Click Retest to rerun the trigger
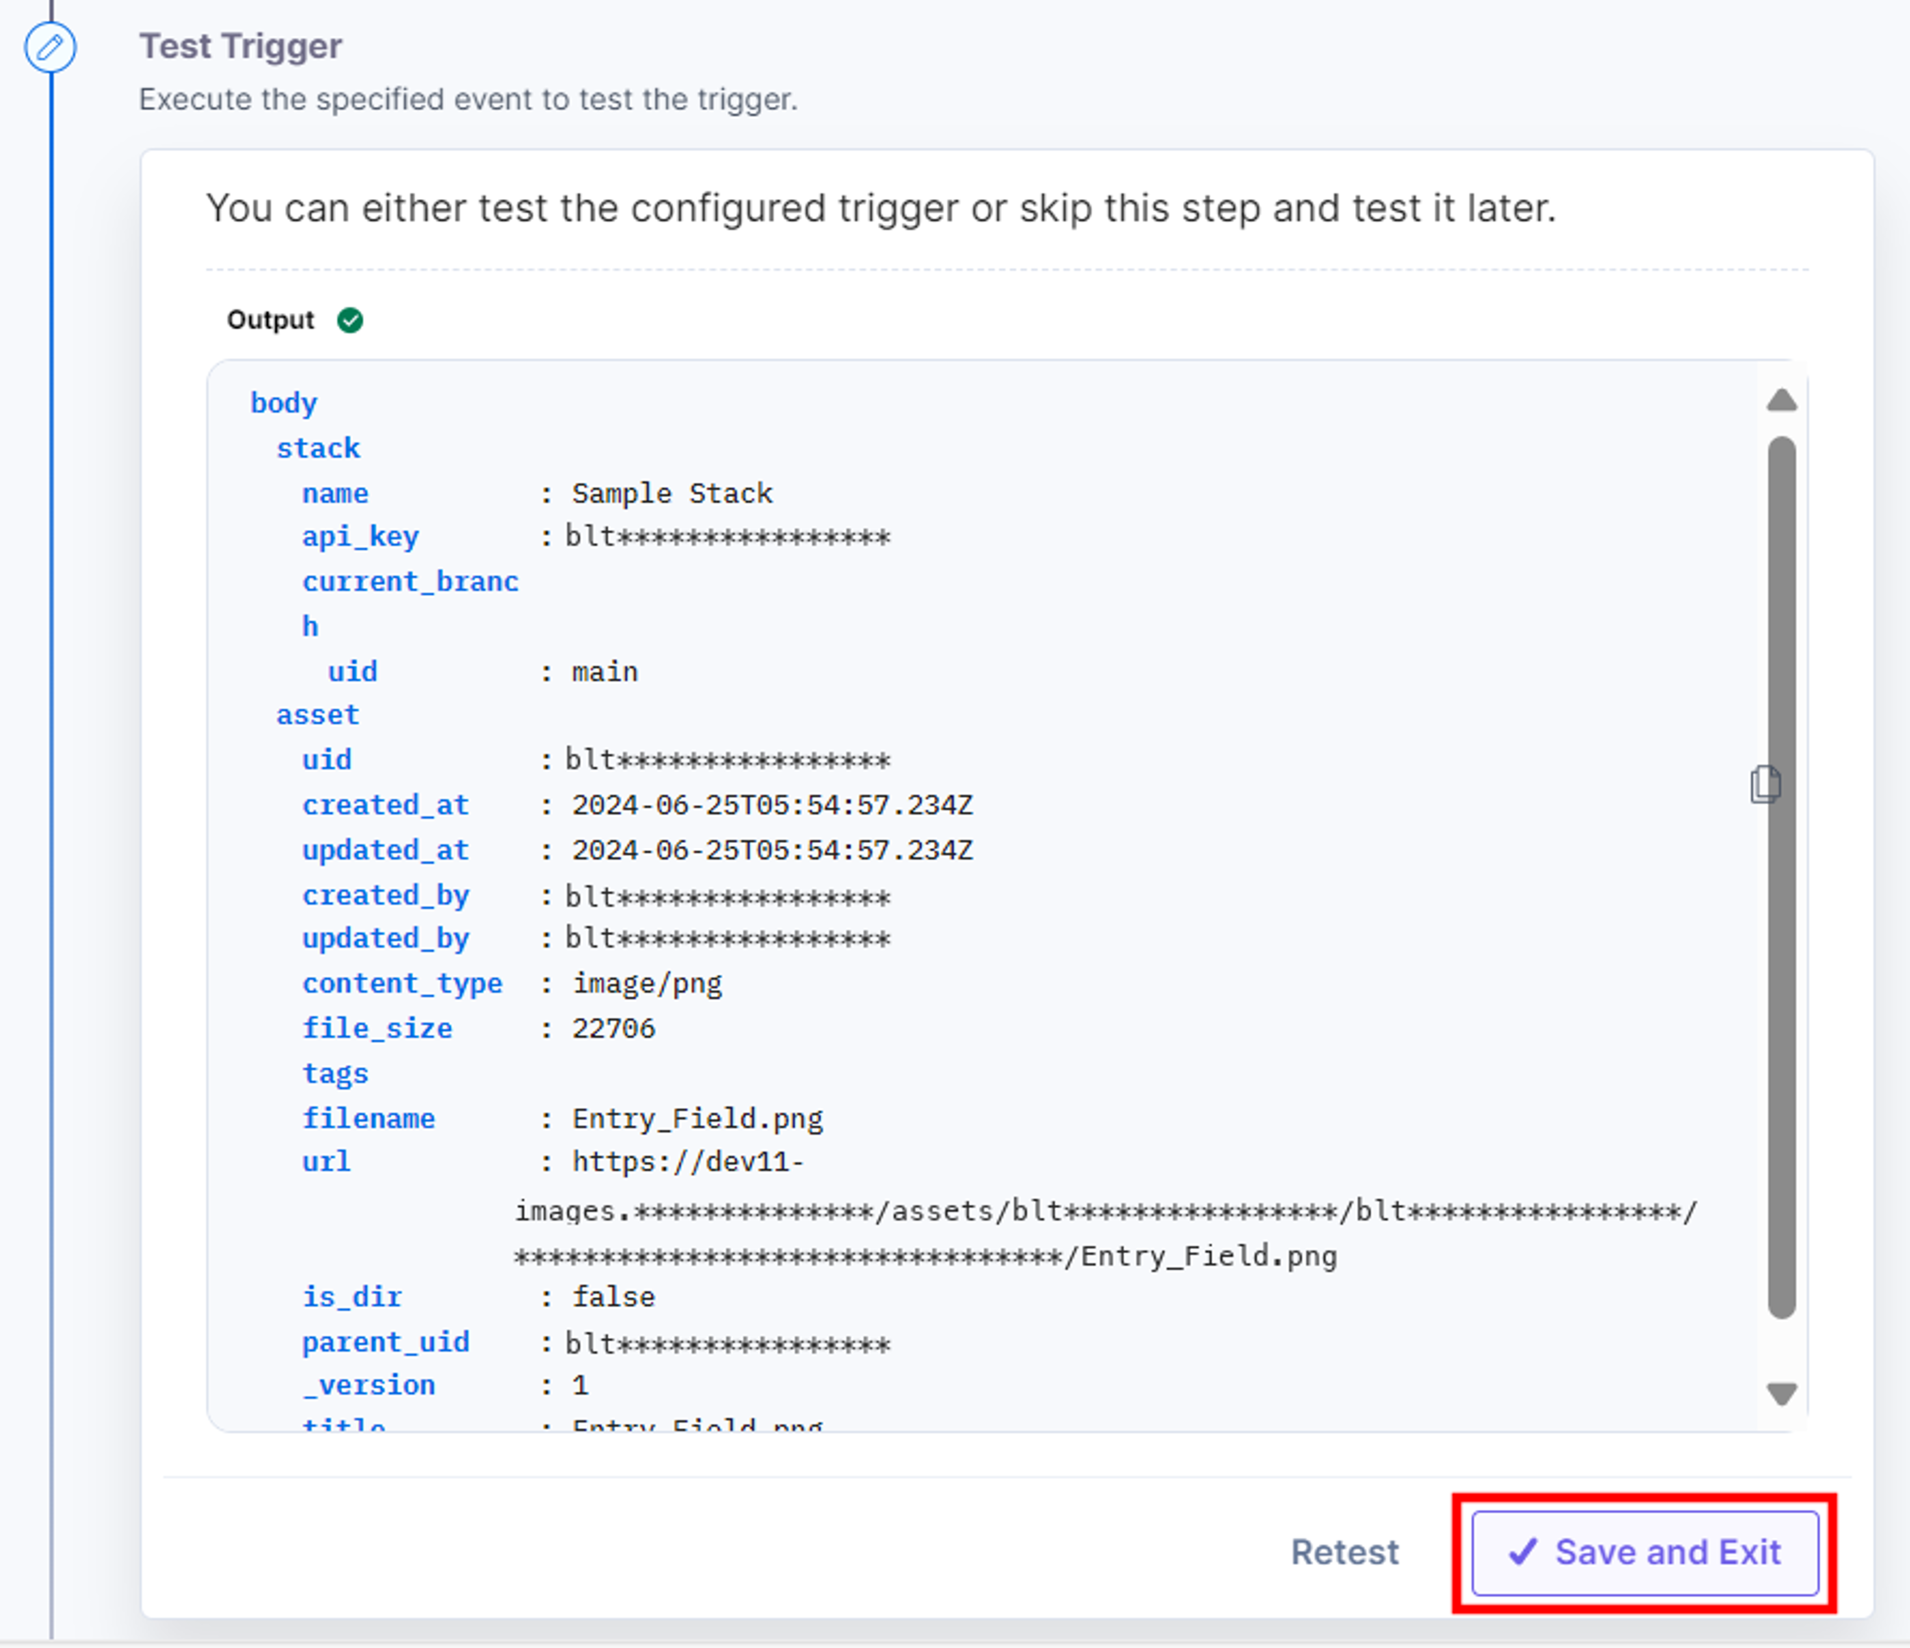Image resolution: width=1910 pixels, height=1648 pixels. [x=1344, y=1552]
